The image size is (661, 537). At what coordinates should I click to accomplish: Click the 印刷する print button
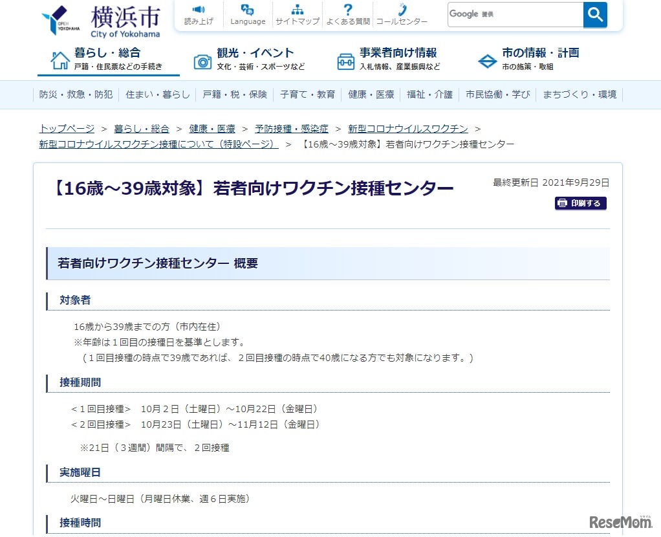pos(580,203)
